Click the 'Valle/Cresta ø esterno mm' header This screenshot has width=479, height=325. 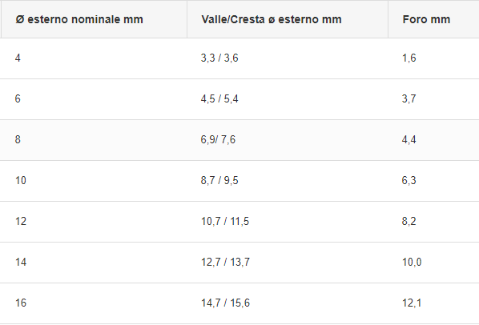coord(272,19)
